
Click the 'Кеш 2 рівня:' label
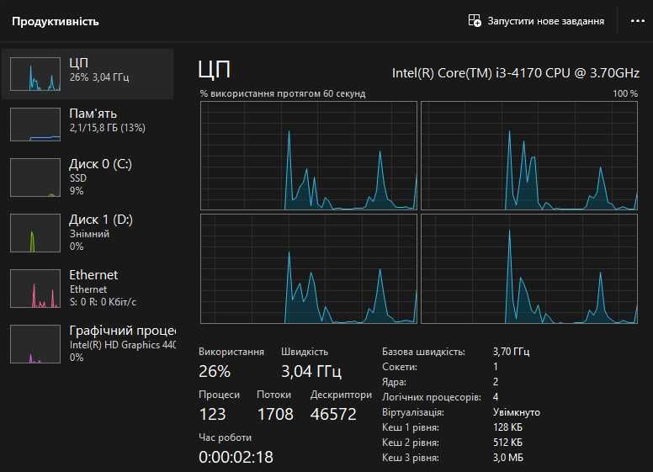click(x=410, y=443)
